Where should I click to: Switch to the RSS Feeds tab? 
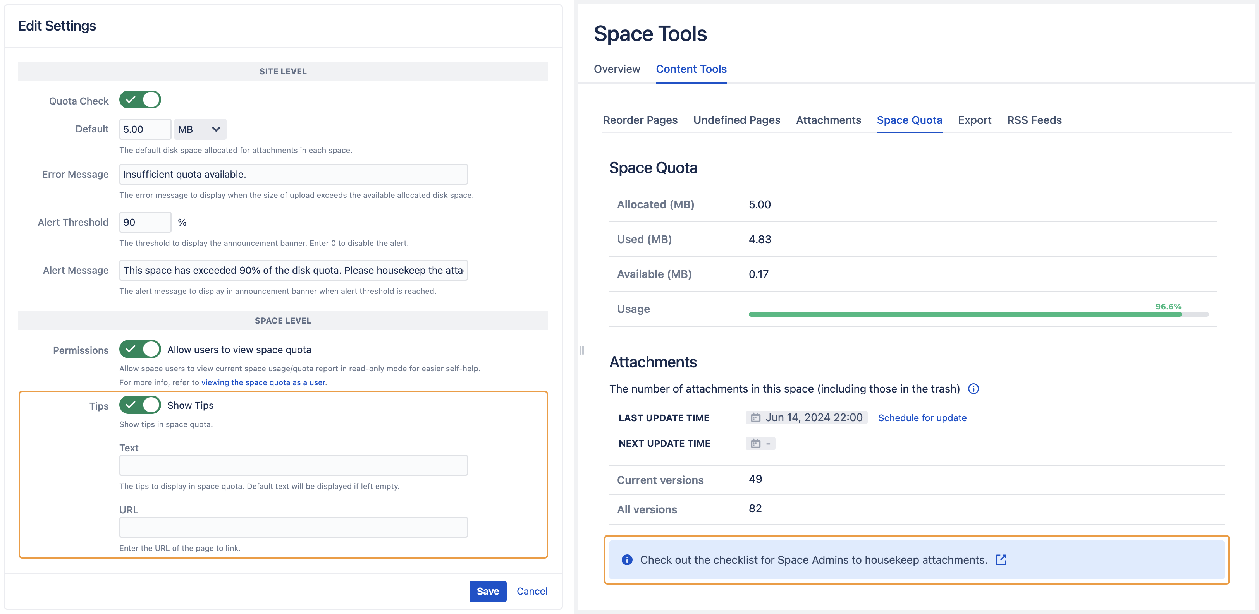point(1034,120)
